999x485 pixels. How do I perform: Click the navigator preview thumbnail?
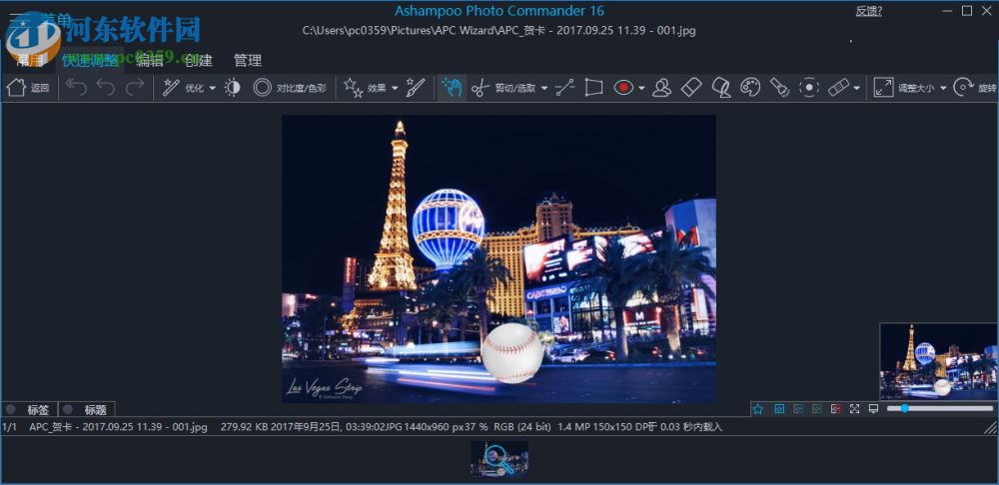[938, 361]
